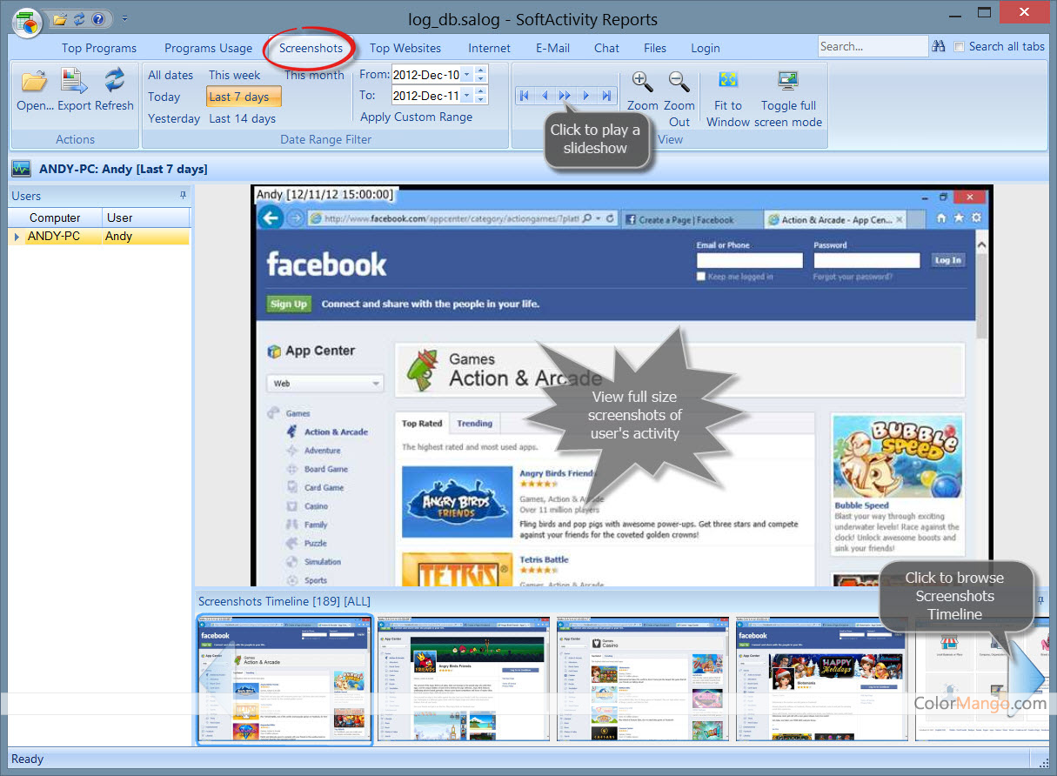Click the To date field 2012-Dec-11
Screen dimensions: 1057x776
click(426, 96)
